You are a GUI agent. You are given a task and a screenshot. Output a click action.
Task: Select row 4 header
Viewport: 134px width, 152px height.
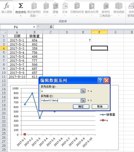tap(4, 48)
